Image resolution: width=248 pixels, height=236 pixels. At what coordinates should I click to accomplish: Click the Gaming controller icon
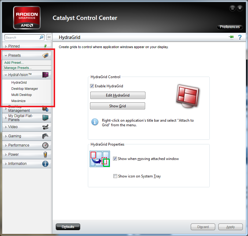click(45, 136)
